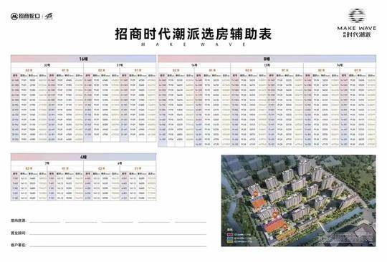This screenshot has width=387, height=262.
Task: Select the 31号 unit column header
Action: [x=120, y=65]
